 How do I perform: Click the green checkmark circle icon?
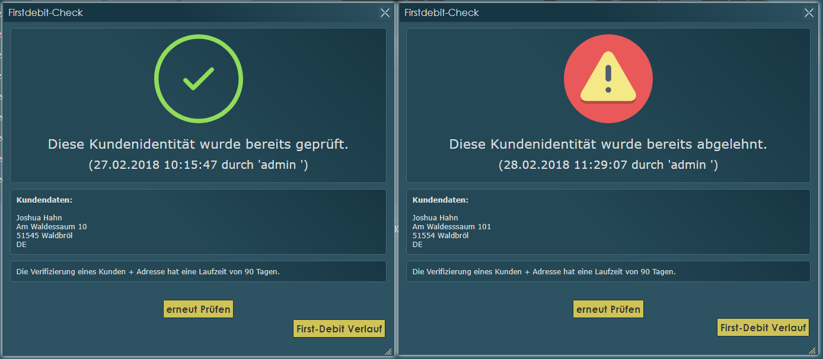pos(199,79)
